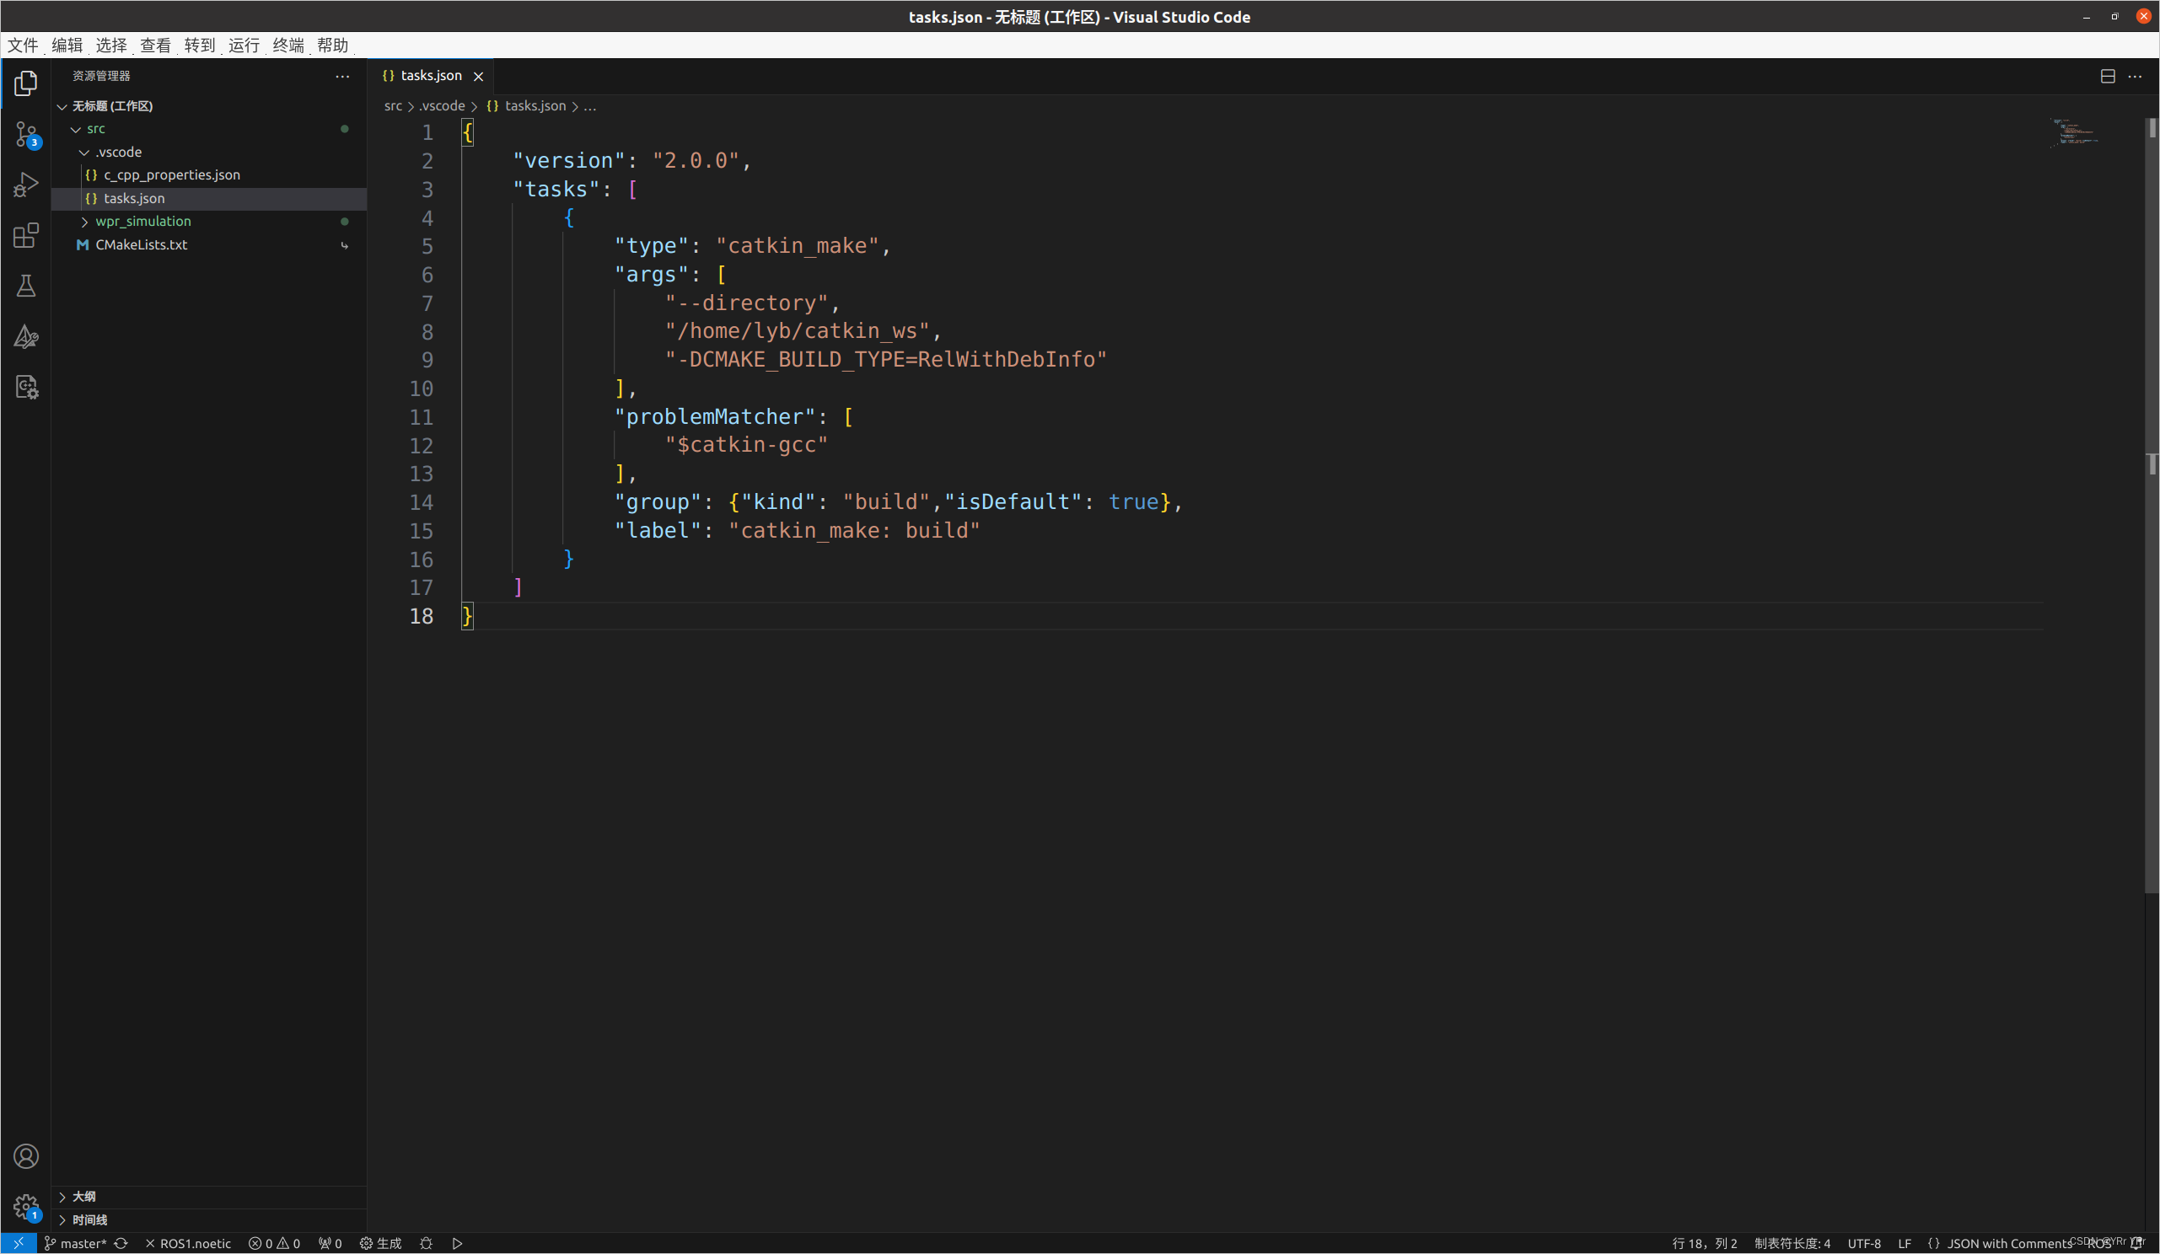Open the Testing flask view
This screenshot has width=2160, height=1254.
point(25,285)
